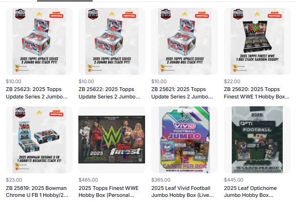This screenshot has height=202, width=305.
Task: Click the $22.00 price of ZB 25620
Action: click(x=232, y=81)
